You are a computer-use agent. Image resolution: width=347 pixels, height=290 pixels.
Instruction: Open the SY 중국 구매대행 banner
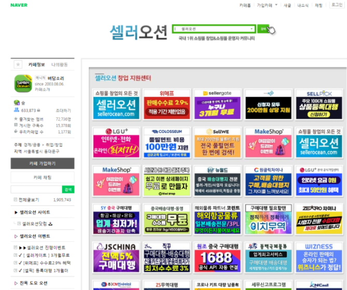tap(116, 219)
